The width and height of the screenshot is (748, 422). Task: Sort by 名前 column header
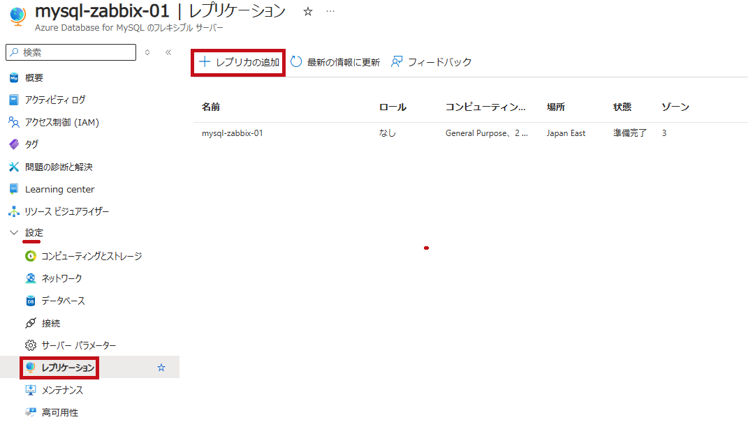(210, 107)
